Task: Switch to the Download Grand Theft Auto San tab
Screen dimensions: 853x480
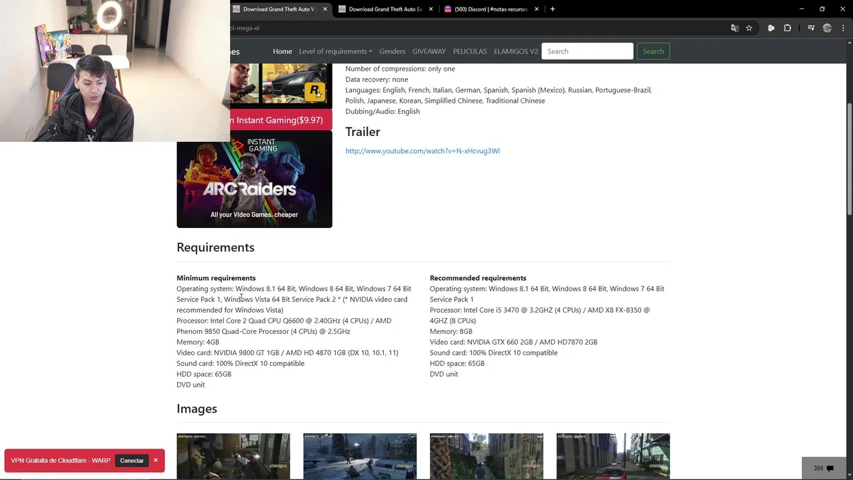Action: [385, 9]
